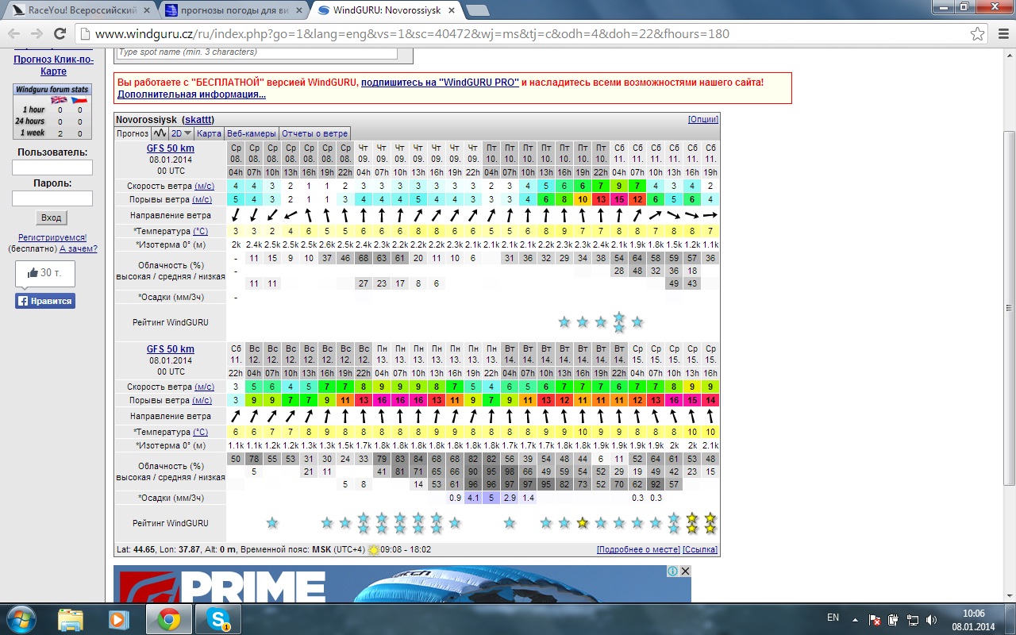Screen dimensions: 1016x635
Task: Open the Подробнее о месте link
Action: pos(638,549)
